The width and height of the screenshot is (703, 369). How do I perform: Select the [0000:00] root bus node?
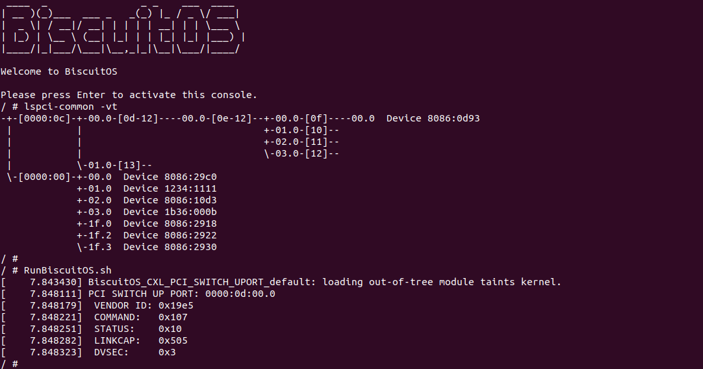[x=42, y=177]
